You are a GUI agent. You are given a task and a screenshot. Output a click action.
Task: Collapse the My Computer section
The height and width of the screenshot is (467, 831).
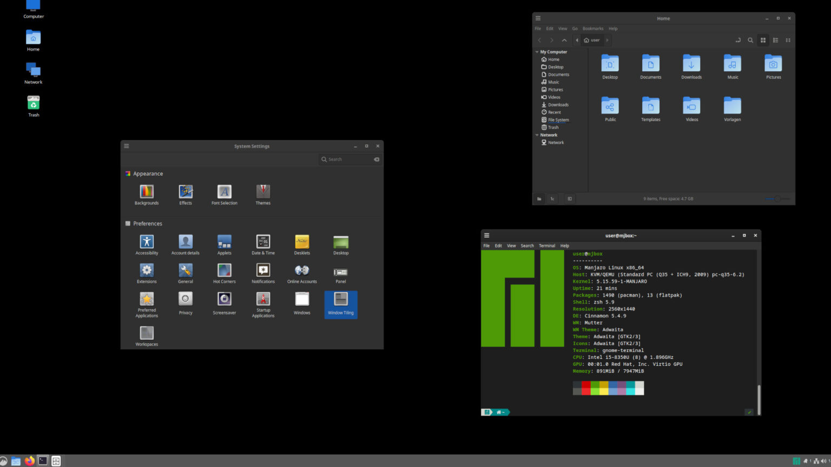coord(536,51)
